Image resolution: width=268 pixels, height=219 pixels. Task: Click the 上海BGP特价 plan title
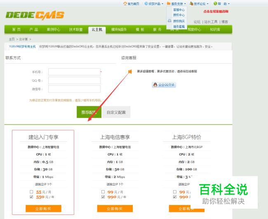pyautogui.click(x=186, y=137)
